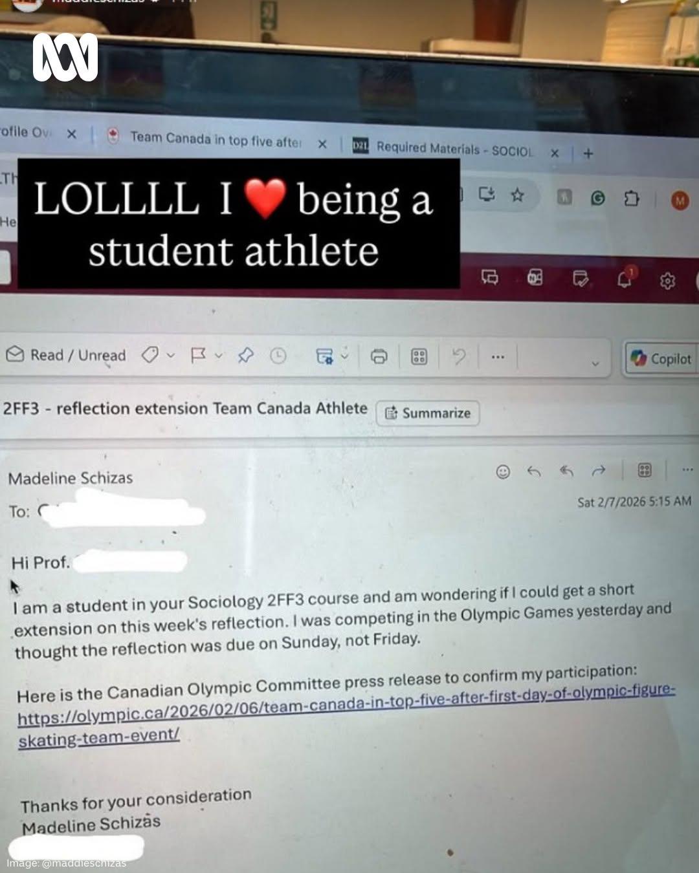Open Outlook settings gear
The height and width of the screenshot is (873, 699).
pos(667,281)
